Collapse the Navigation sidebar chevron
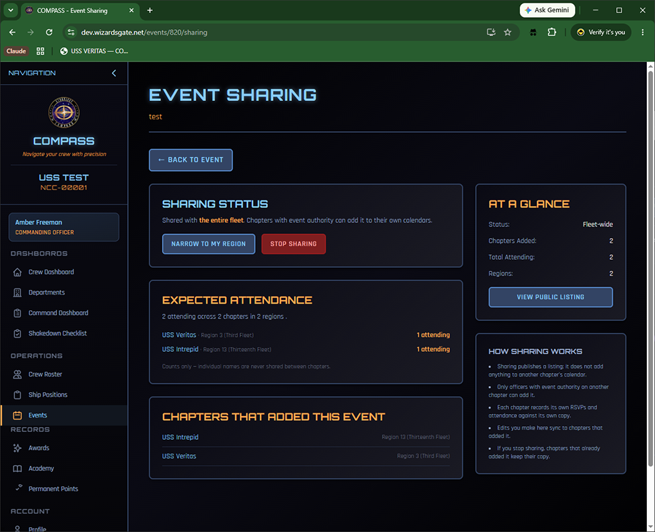Image resolution: width=655 pixels, height=532 pixels. (114, 73)
